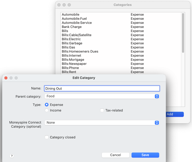Enable the Tax-related checkbox
Viewport: 192px width, 162px height.
click(102, 110)
